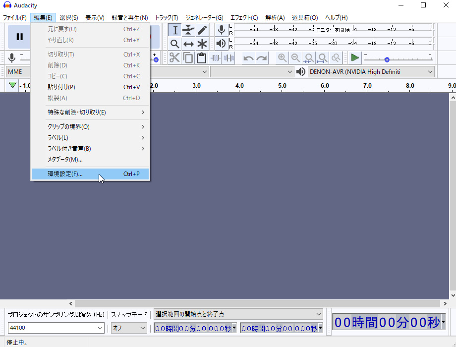Click the green Play-at-speed button
The width and height of the screenshot is (456, 347).
click(354, 58)
